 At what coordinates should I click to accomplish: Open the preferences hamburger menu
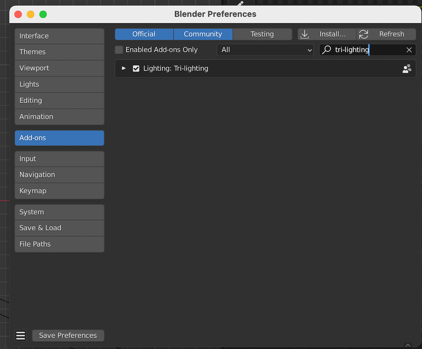click(21, 336)
